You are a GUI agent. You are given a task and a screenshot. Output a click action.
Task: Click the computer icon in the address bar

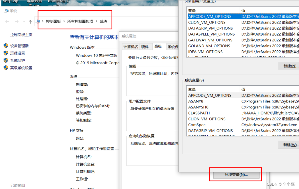pyautogui.click(x=38, y=21)
